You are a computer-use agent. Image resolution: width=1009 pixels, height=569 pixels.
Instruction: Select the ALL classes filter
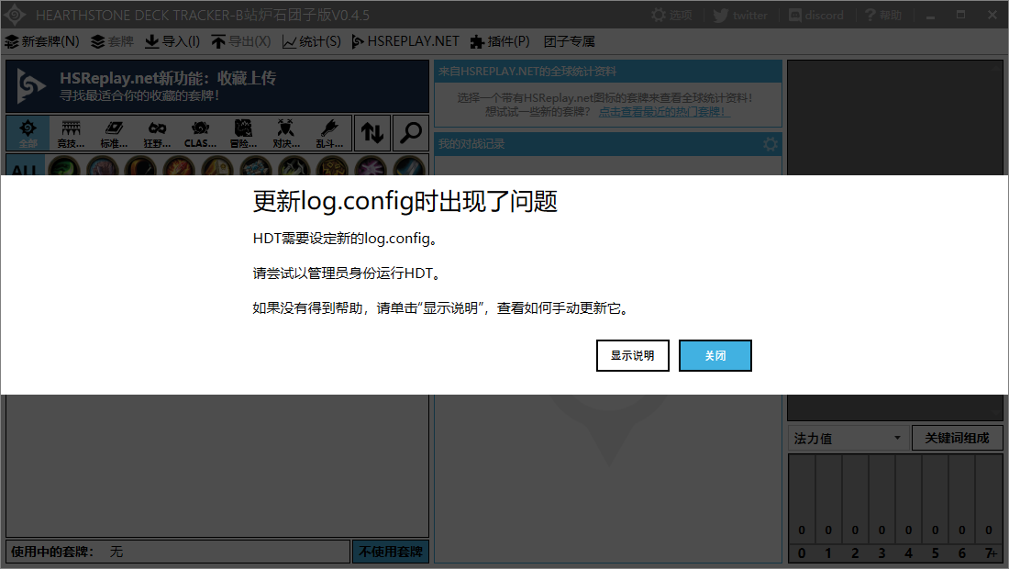[25, 165]
